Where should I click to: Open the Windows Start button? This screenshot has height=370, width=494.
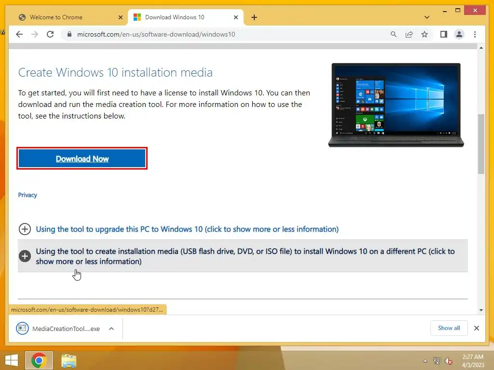[x=12, y=360]
